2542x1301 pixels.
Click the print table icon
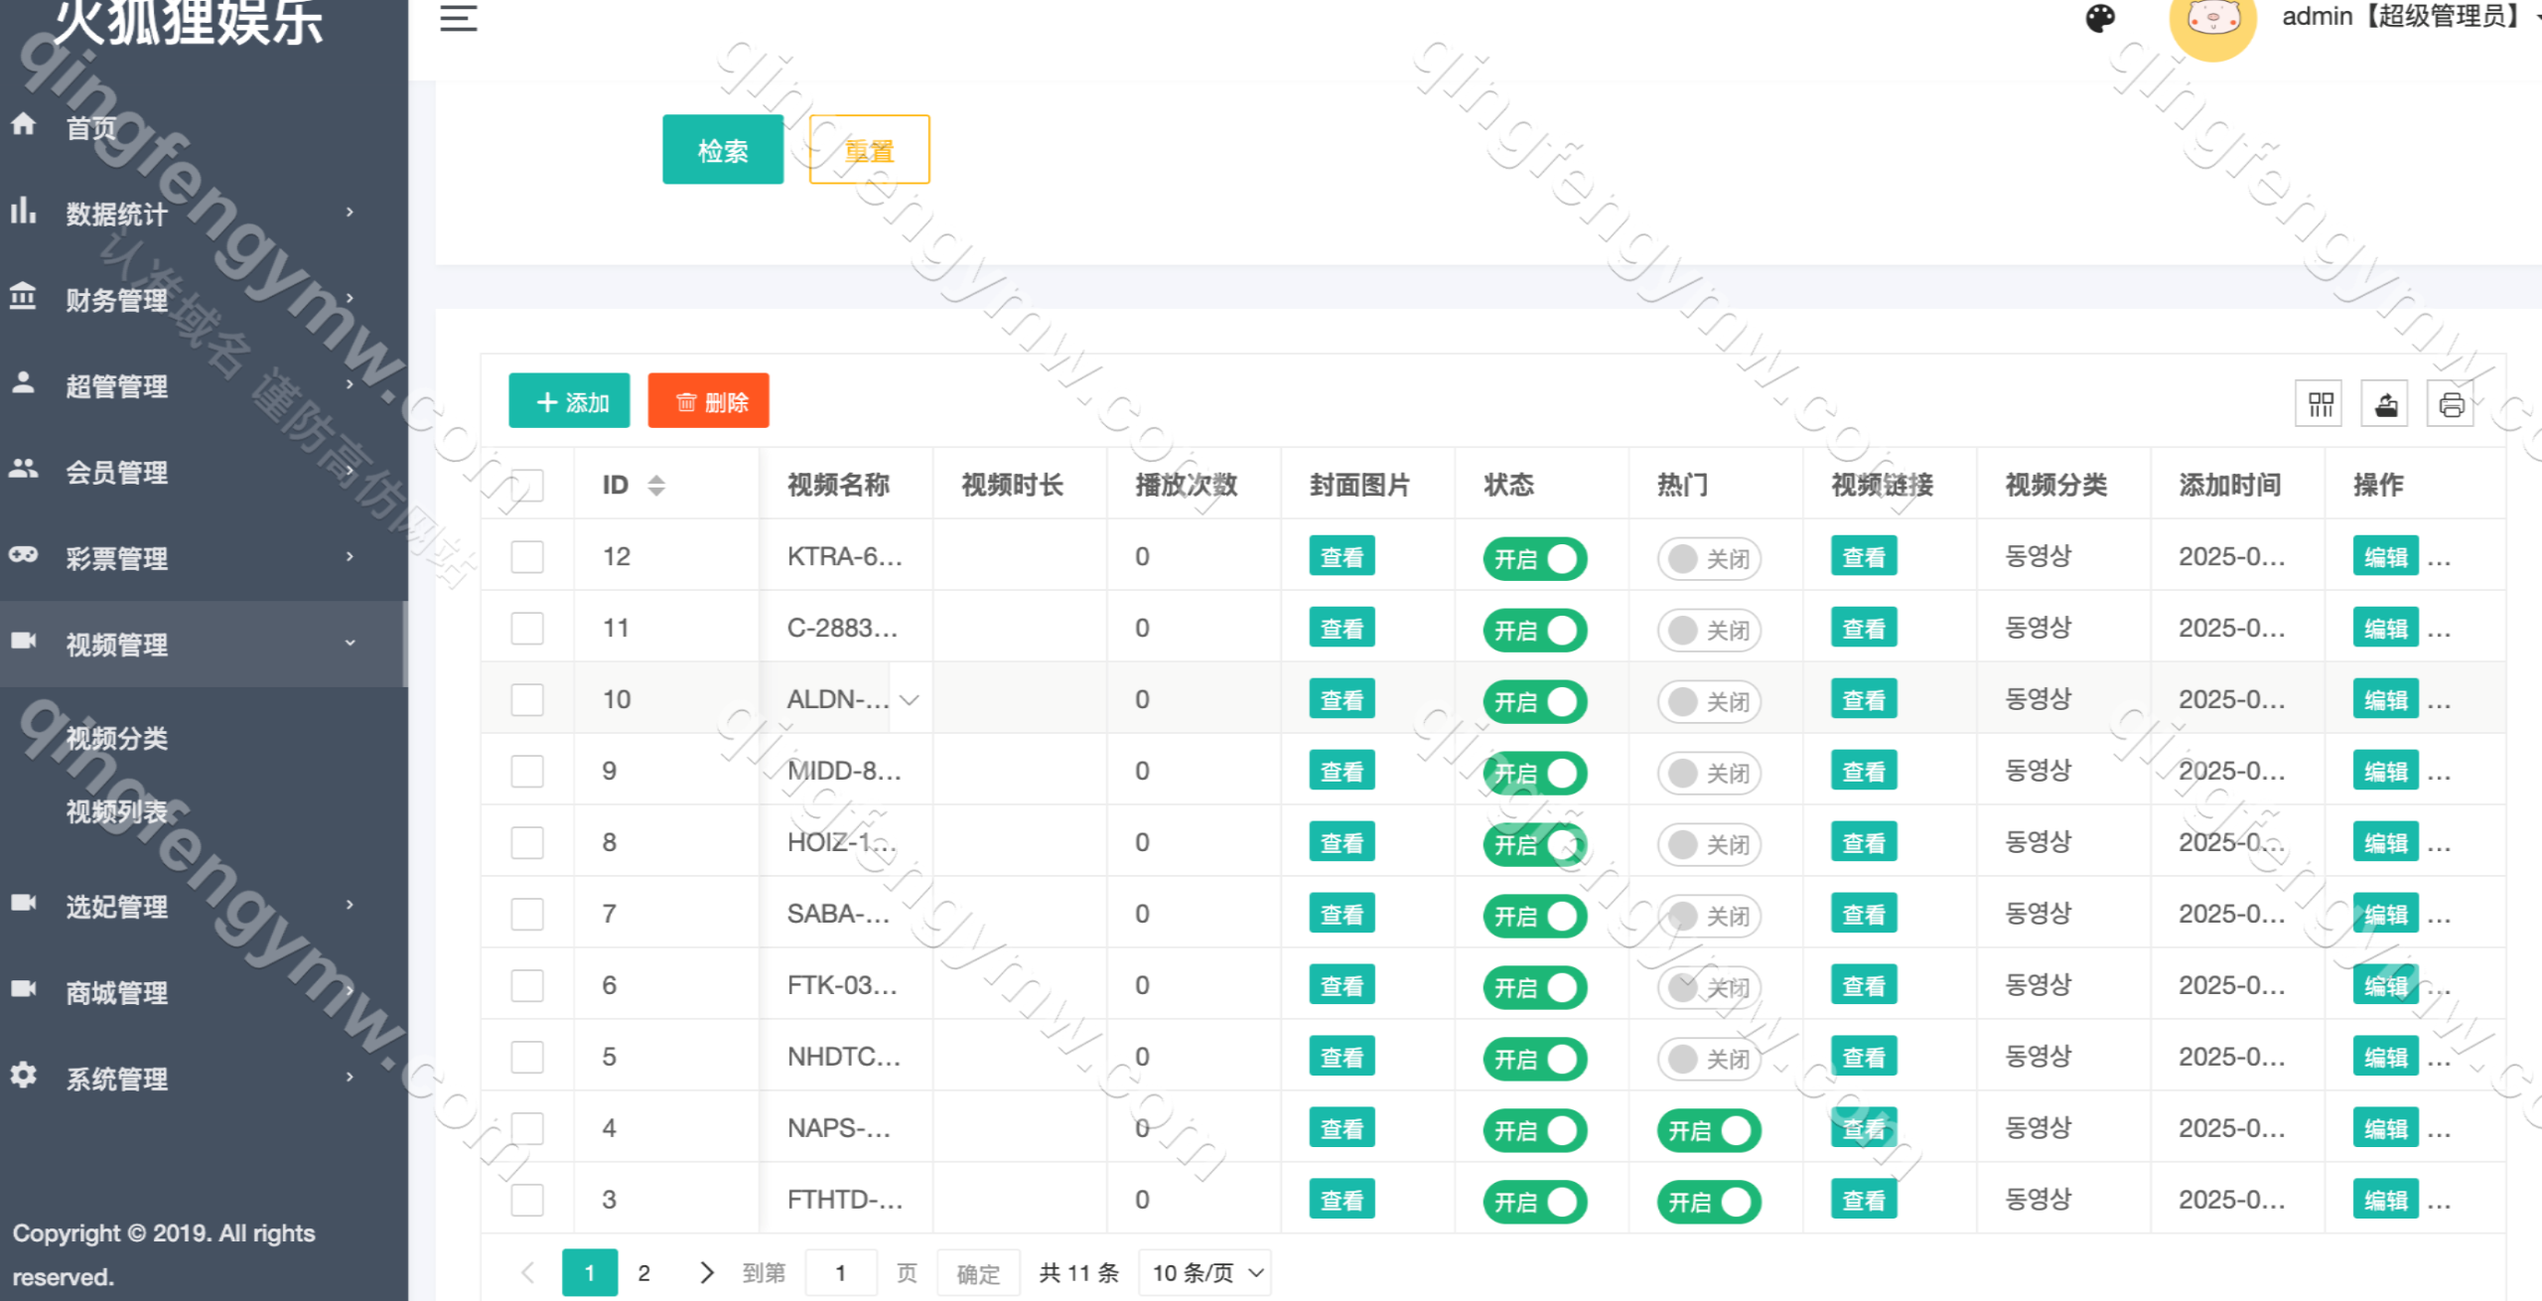pyautogui.click(x=2451, y=404)
